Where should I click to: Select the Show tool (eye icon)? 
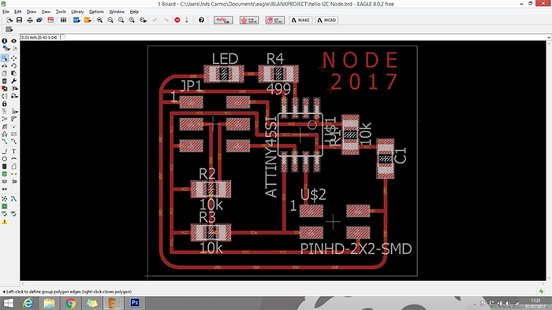(13, 41)
